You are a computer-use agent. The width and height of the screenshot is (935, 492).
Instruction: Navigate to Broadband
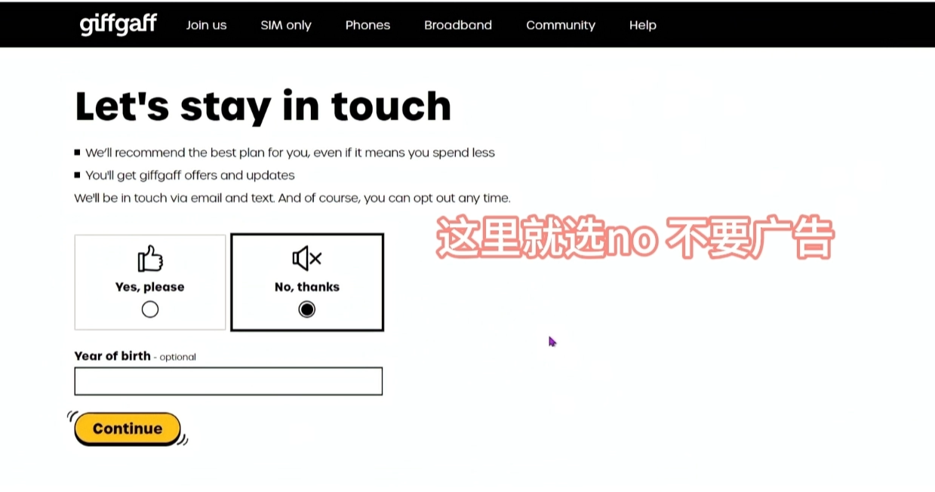(x=458, y=25)
